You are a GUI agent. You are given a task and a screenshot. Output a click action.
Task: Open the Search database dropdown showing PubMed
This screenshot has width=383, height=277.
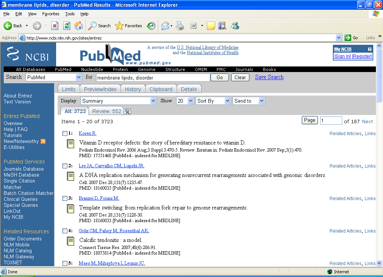54,77
